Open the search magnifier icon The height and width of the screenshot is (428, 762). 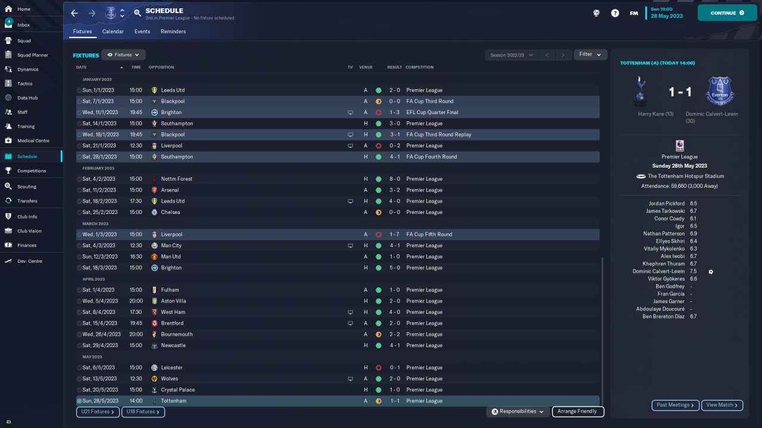coord(138,13)
